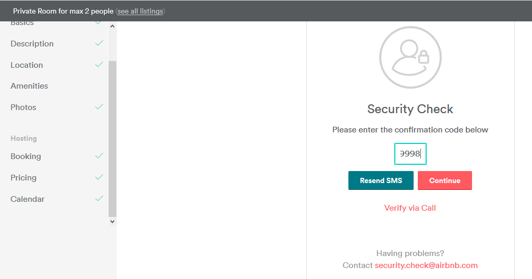This screenshot has height=279, width=532.
Task: Go to the Location section
Action: click(27, 65)
